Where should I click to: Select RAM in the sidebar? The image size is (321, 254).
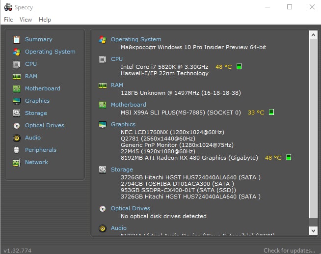[31, 76]
